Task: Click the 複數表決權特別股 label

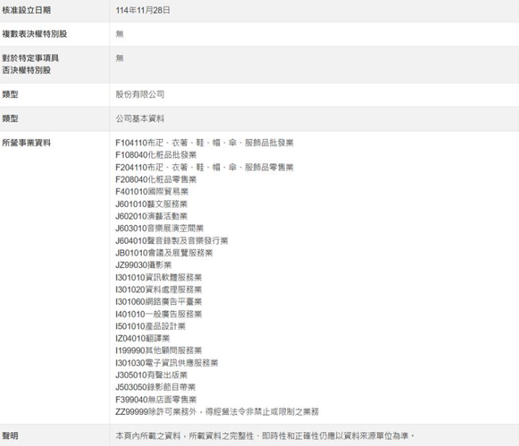Action: [x=35, y=34]
